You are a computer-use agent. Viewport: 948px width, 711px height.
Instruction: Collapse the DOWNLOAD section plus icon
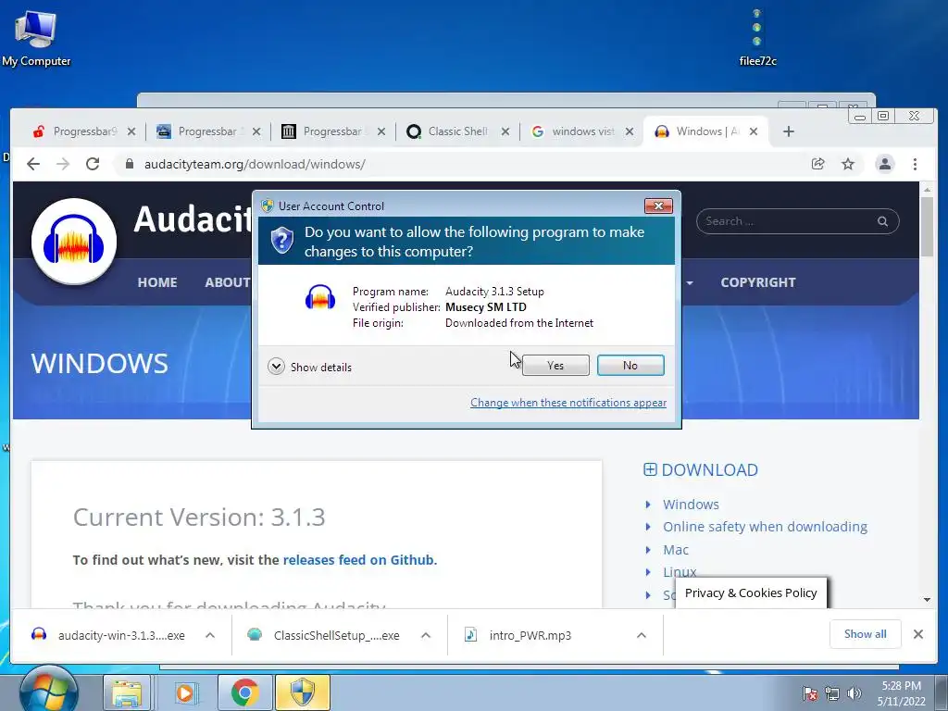coord(650,469)
